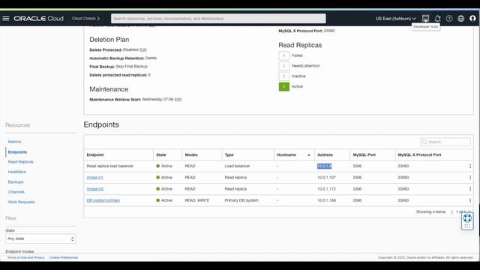
Task: Click the READ, WRITE modes cell
Action: pyautogui.click(x=197, y=200)
